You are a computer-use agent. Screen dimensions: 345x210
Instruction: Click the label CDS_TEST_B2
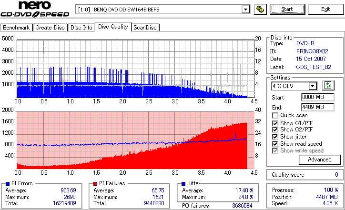click(x=314, y=67)
